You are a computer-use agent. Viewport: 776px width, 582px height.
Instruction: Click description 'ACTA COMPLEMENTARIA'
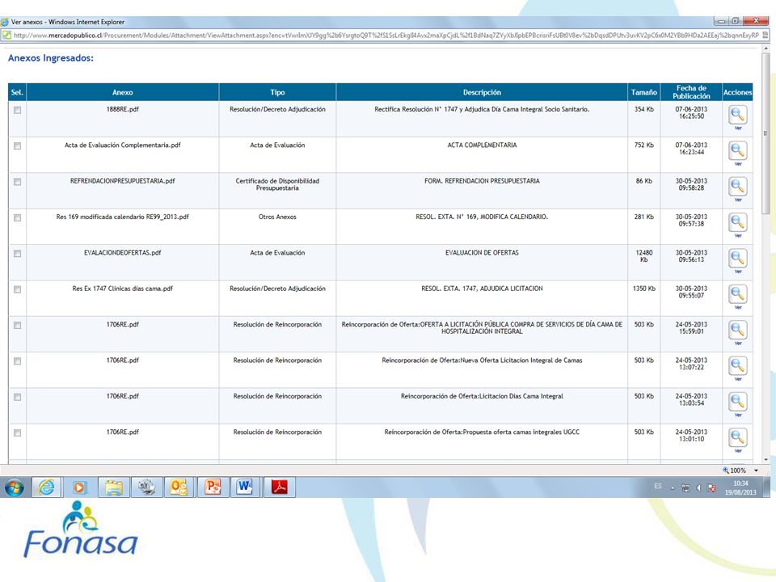pos(482,145)
